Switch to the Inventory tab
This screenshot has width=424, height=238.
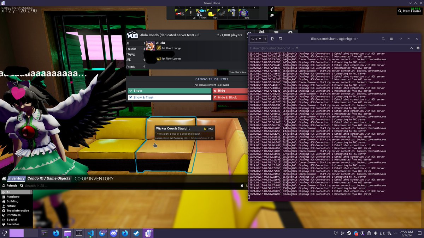[x=17, y=178]
